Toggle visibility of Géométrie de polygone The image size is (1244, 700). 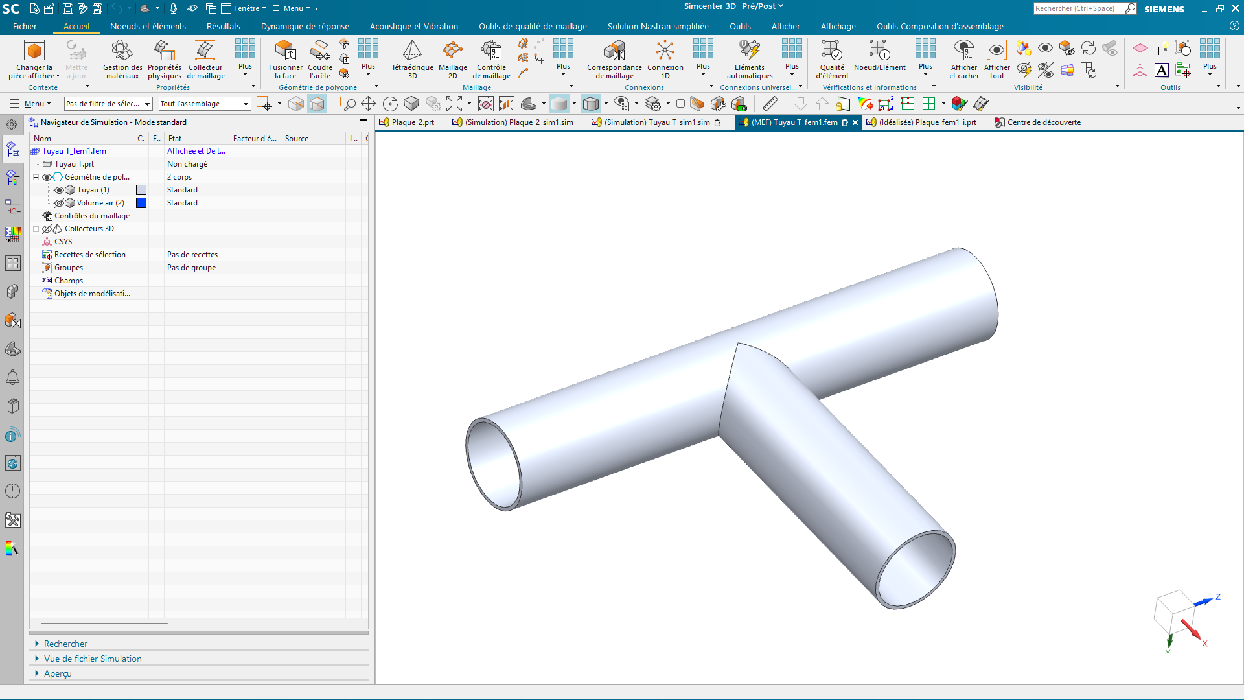47,177
